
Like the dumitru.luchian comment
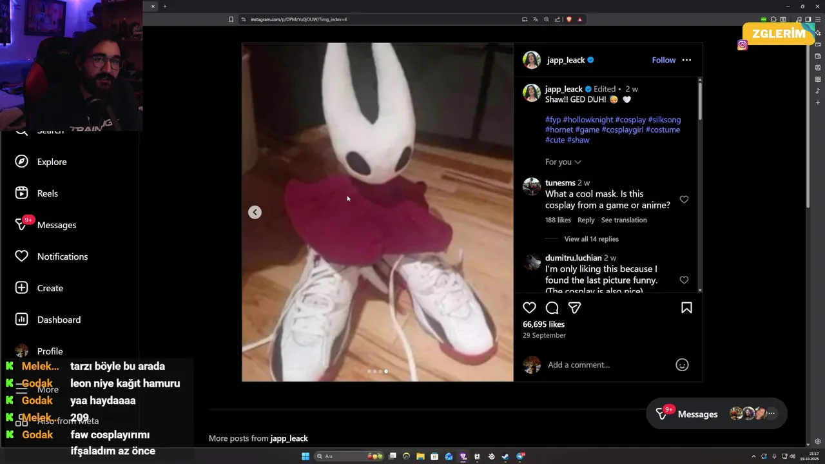click(x=684, y=280)
